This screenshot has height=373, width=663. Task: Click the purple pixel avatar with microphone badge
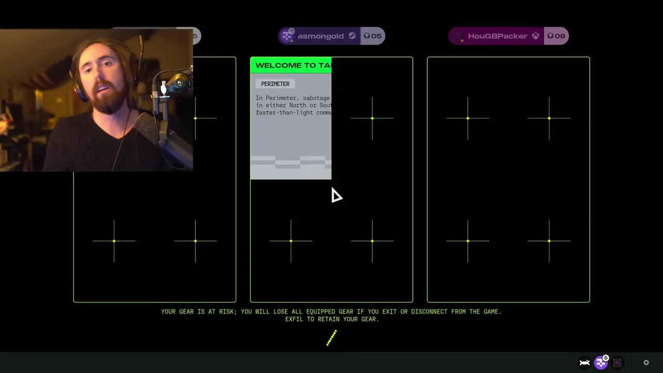coord(601,362)
